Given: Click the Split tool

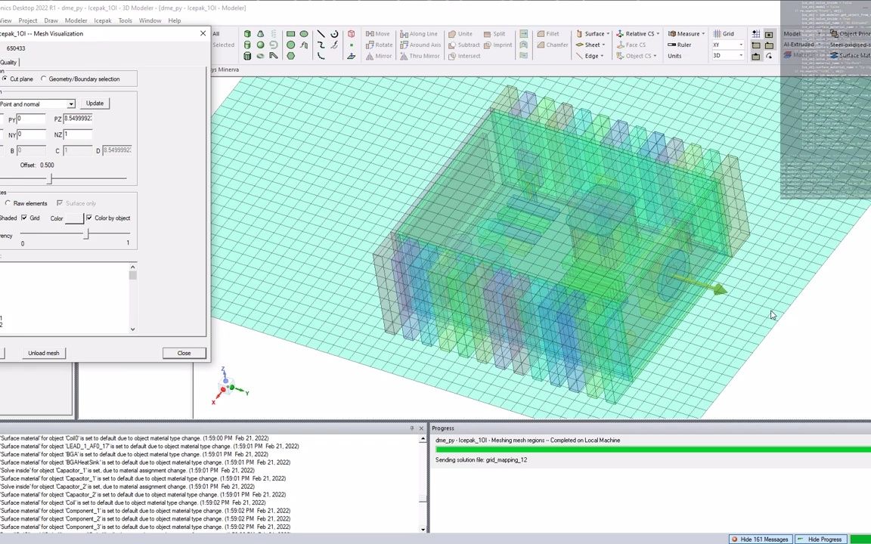Looking at the screenshot, I should (x=493, y=34).
